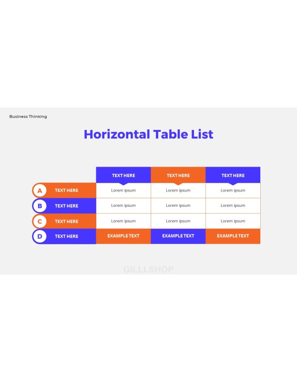Click the circled letter B badge
The width and height of the screenshot is (297, 382).
point(40,206)
